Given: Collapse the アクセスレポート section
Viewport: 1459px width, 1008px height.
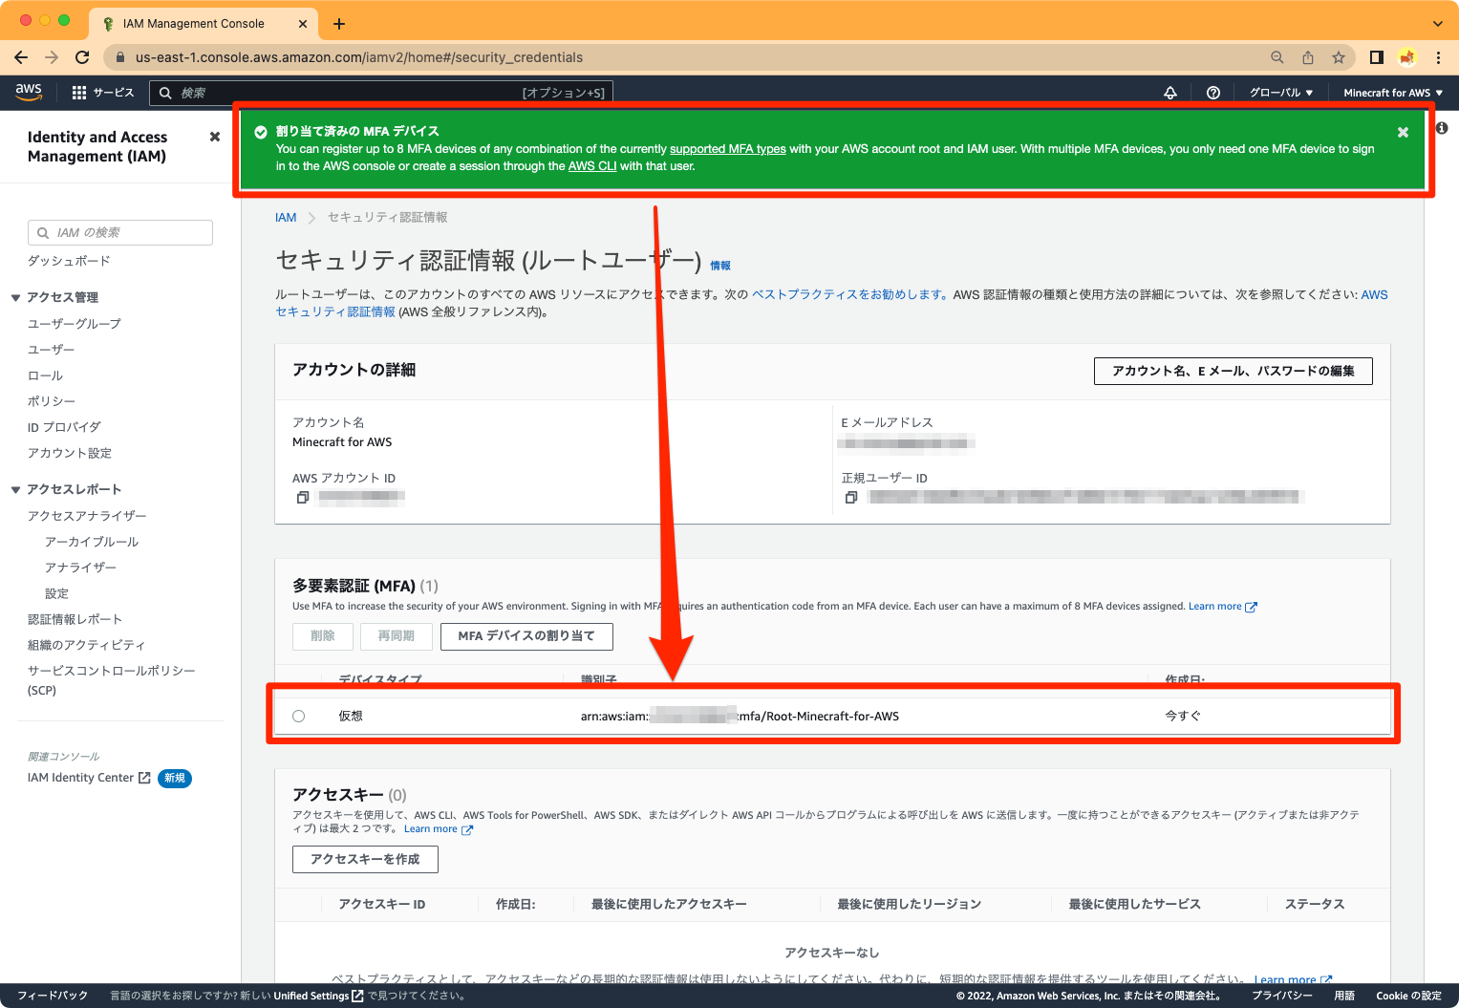Looking at the screenshot, I should (15, 488).
